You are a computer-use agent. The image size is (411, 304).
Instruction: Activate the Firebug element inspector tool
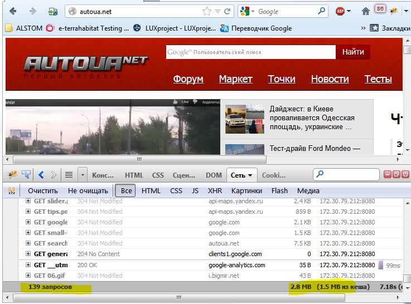(26, 175)
